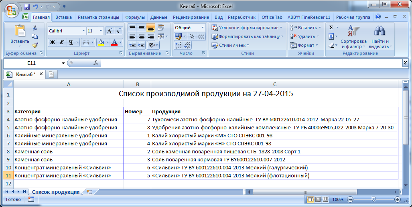Align cell text right
This screenshot has width=412, height=207.
pos(151,36)
